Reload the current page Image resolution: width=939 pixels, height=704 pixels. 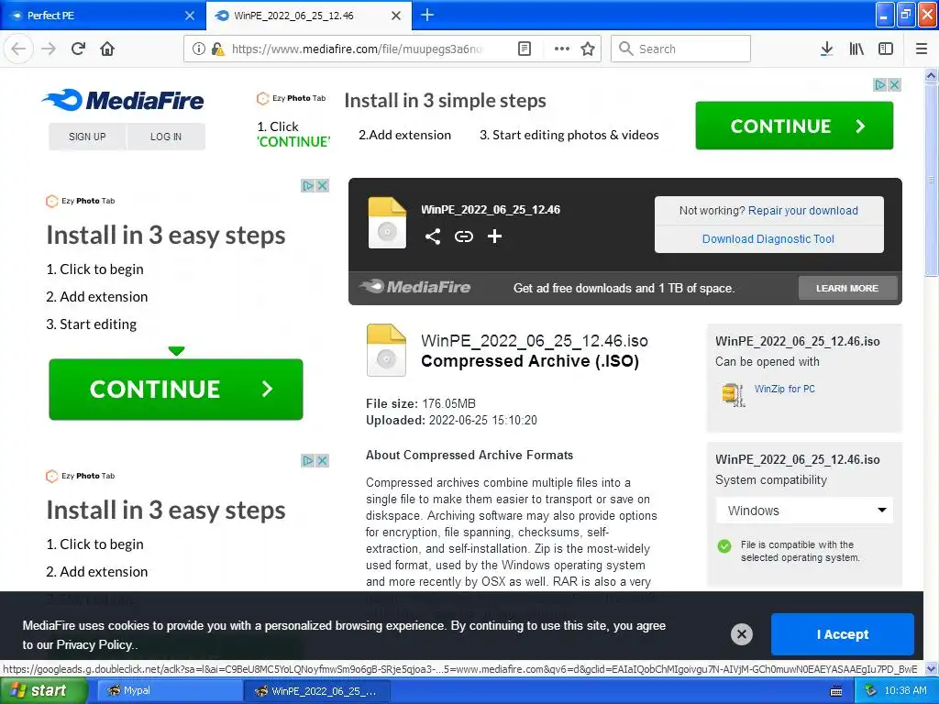[78, 49]
